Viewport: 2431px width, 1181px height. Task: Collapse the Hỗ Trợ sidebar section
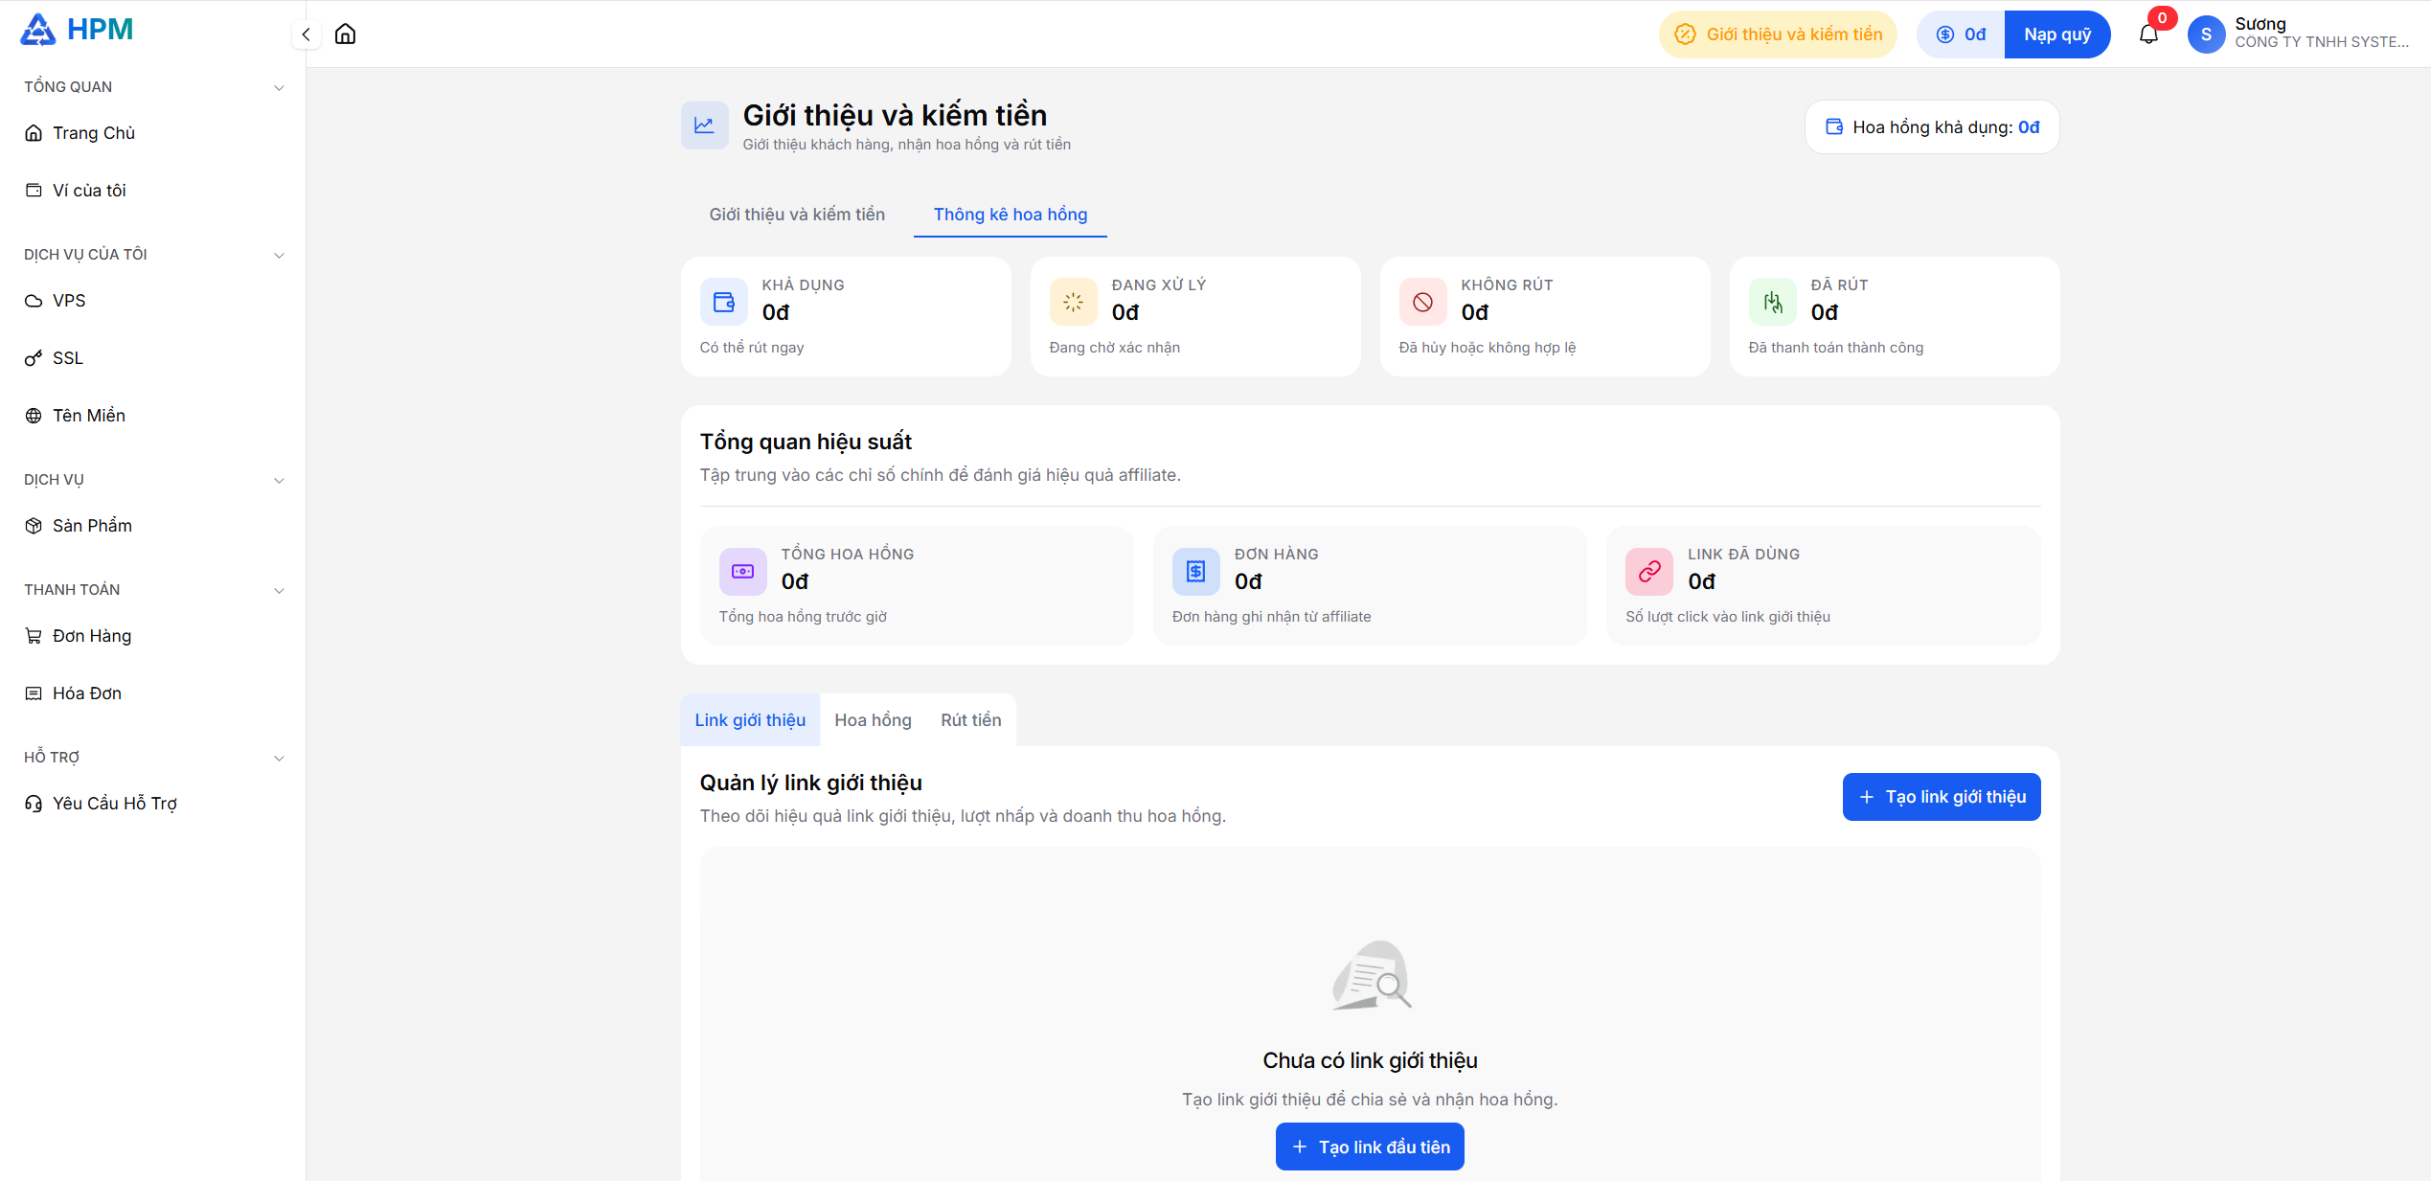[279, 758]
